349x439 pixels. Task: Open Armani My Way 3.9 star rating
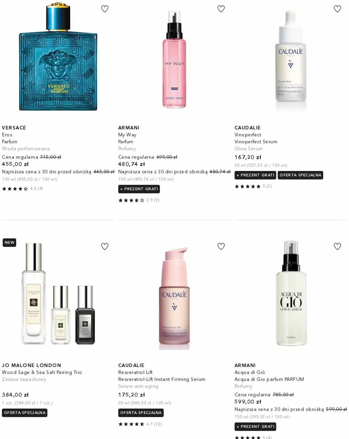pos(139,200)
